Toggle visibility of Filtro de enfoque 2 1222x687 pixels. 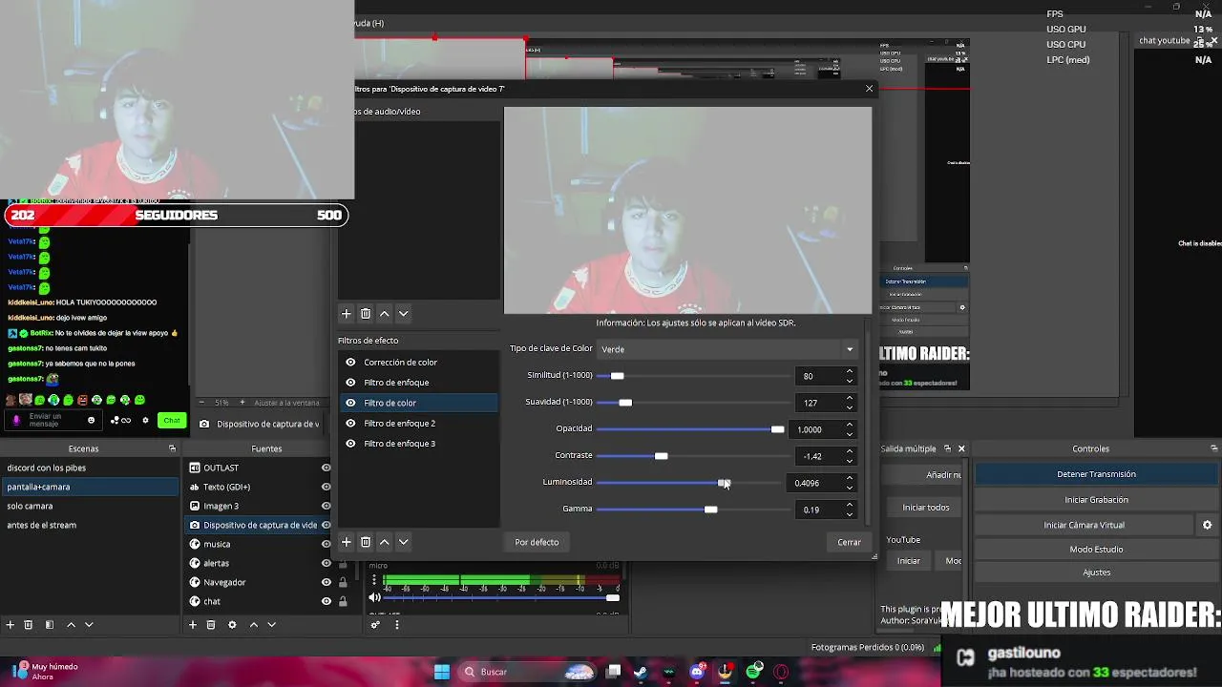tap(350, 424)
